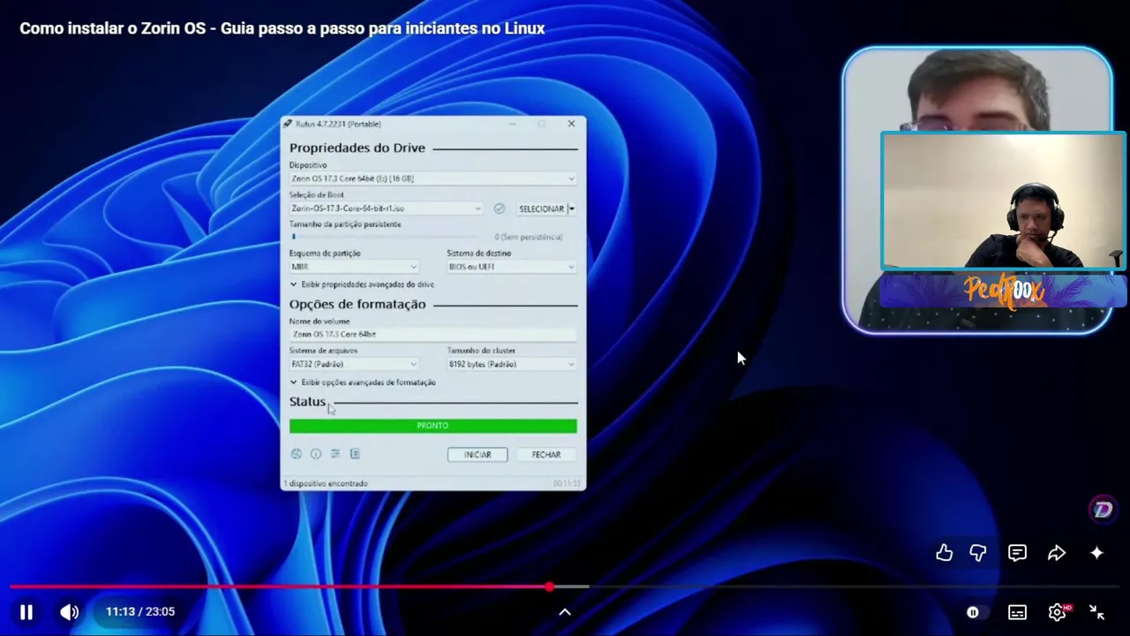Open Sistema de destino BIOS ou UEFI dropdown
Image resolution: width=1130 pixels, height=636 pixels.
pos(511,267)
